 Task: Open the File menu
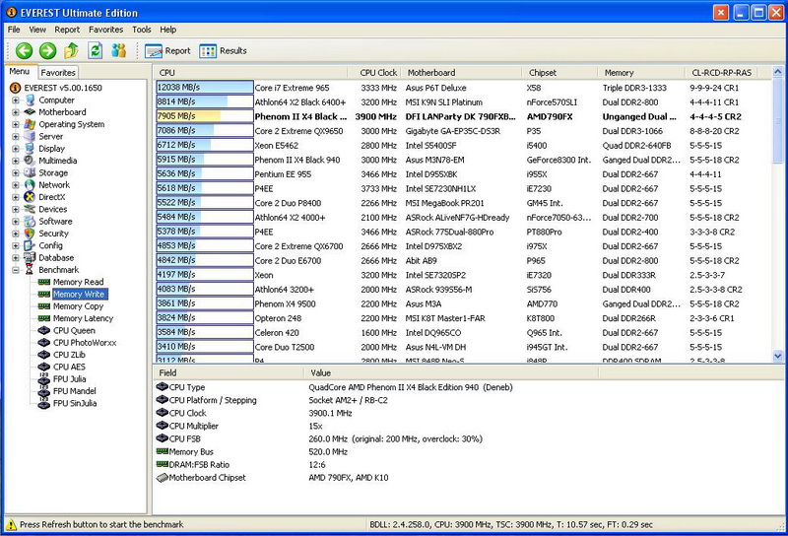coord(14,30)
